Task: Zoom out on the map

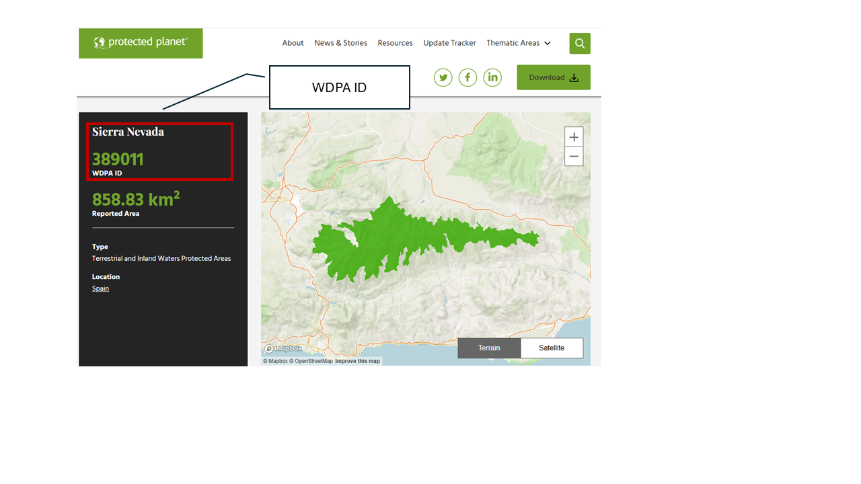Action: pyautogui.click(x=574, y=157)
